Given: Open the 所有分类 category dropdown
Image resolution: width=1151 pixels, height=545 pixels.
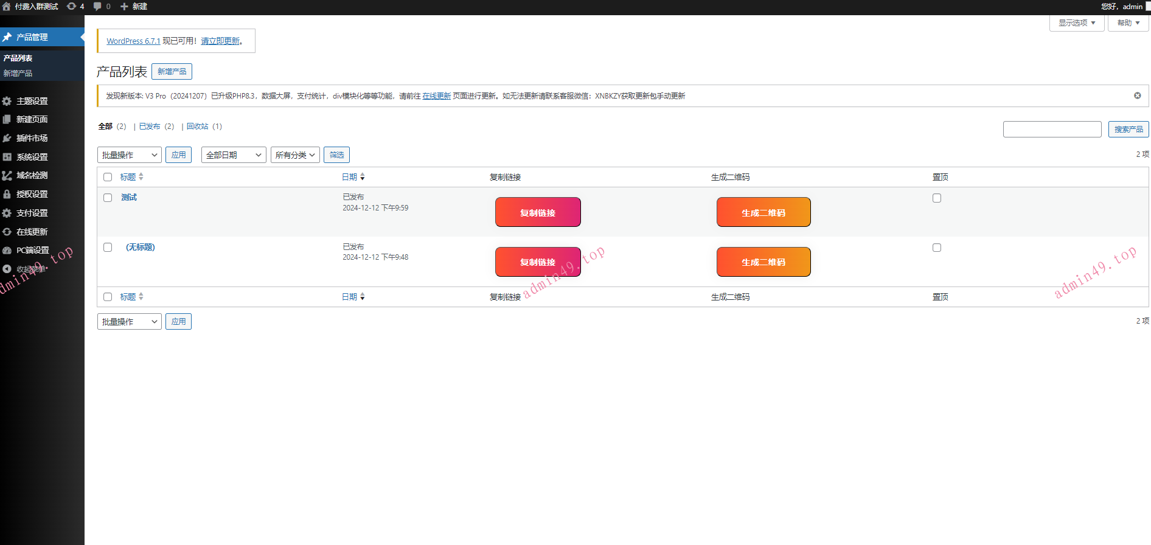Looking at the screenshot, I should 295,155.
